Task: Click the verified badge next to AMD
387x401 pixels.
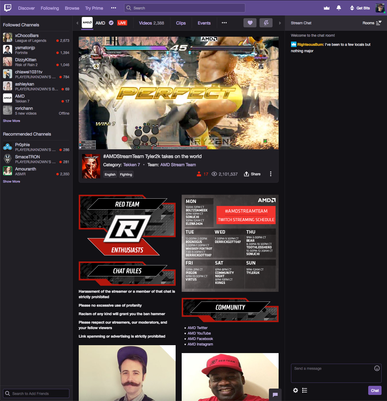Action: 111,23
